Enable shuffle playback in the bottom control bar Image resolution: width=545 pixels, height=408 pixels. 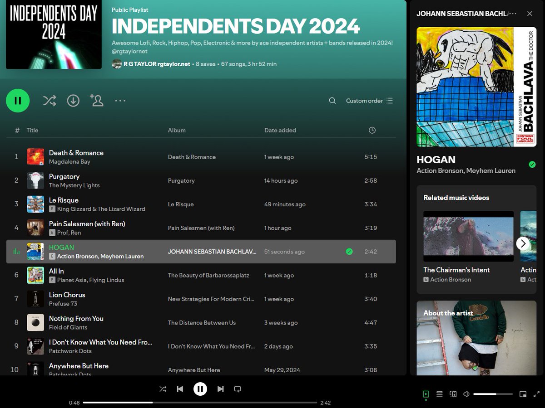(x=163, y=389)
